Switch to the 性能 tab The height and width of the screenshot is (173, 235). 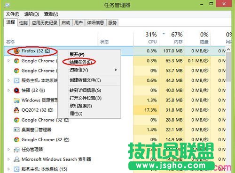[x=23, y=23]
